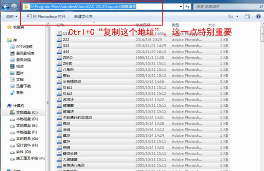Select the file named 贝石1
Screen dimensions: 264x171
click(x=142, y=87)
